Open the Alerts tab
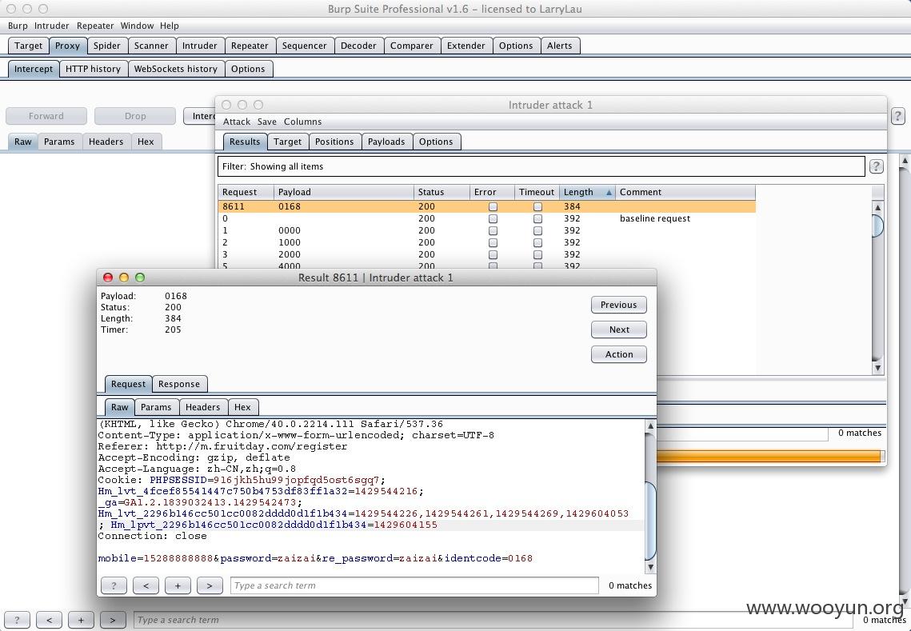Viewport: 911px width, 631px height. coord(560,46)
